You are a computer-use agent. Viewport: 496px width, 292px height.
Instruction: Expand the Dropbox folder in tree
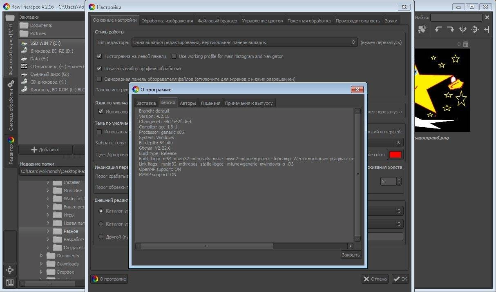tap(41, 272)
